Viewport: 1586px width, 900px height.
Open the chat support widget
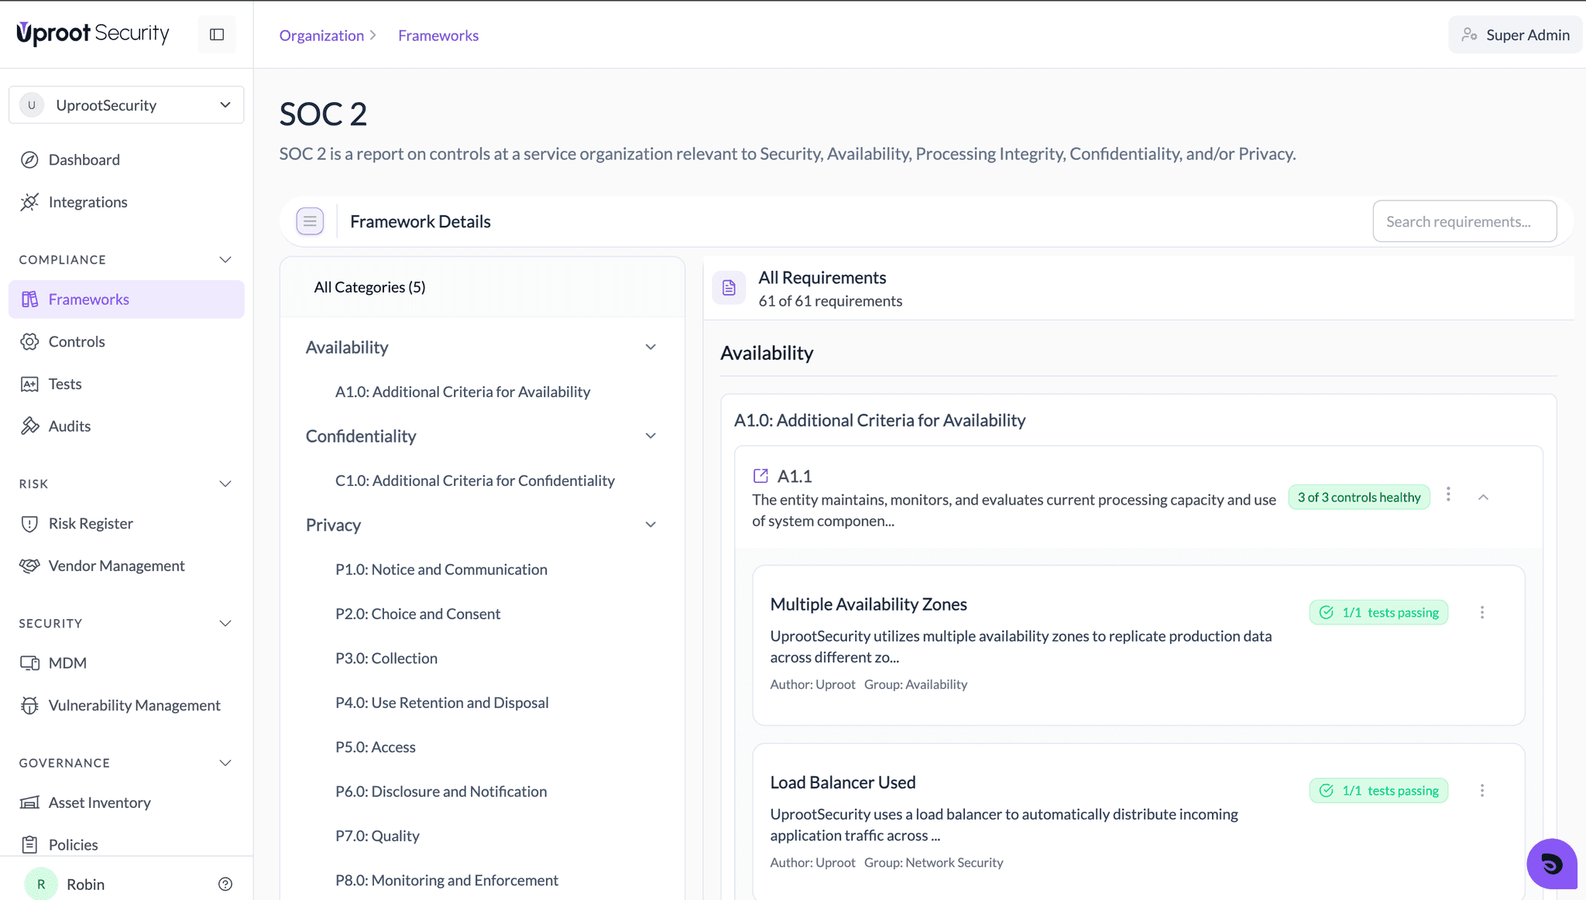(1552, 864)
